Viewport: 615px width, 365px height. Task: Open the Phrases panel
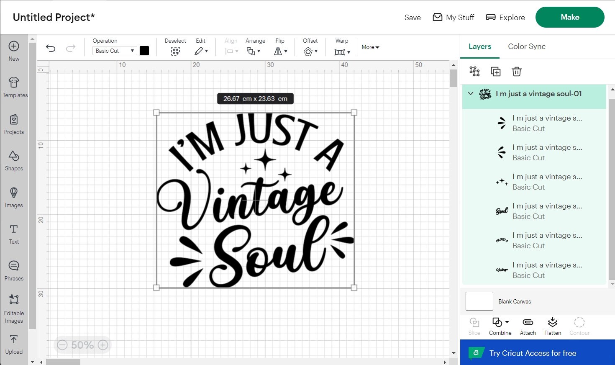[x=14, y=270]
